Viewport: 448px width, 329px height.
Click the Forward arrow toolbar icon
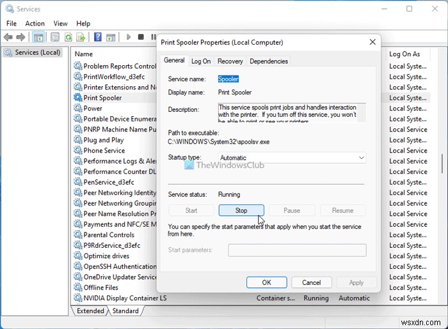(21, 37)
